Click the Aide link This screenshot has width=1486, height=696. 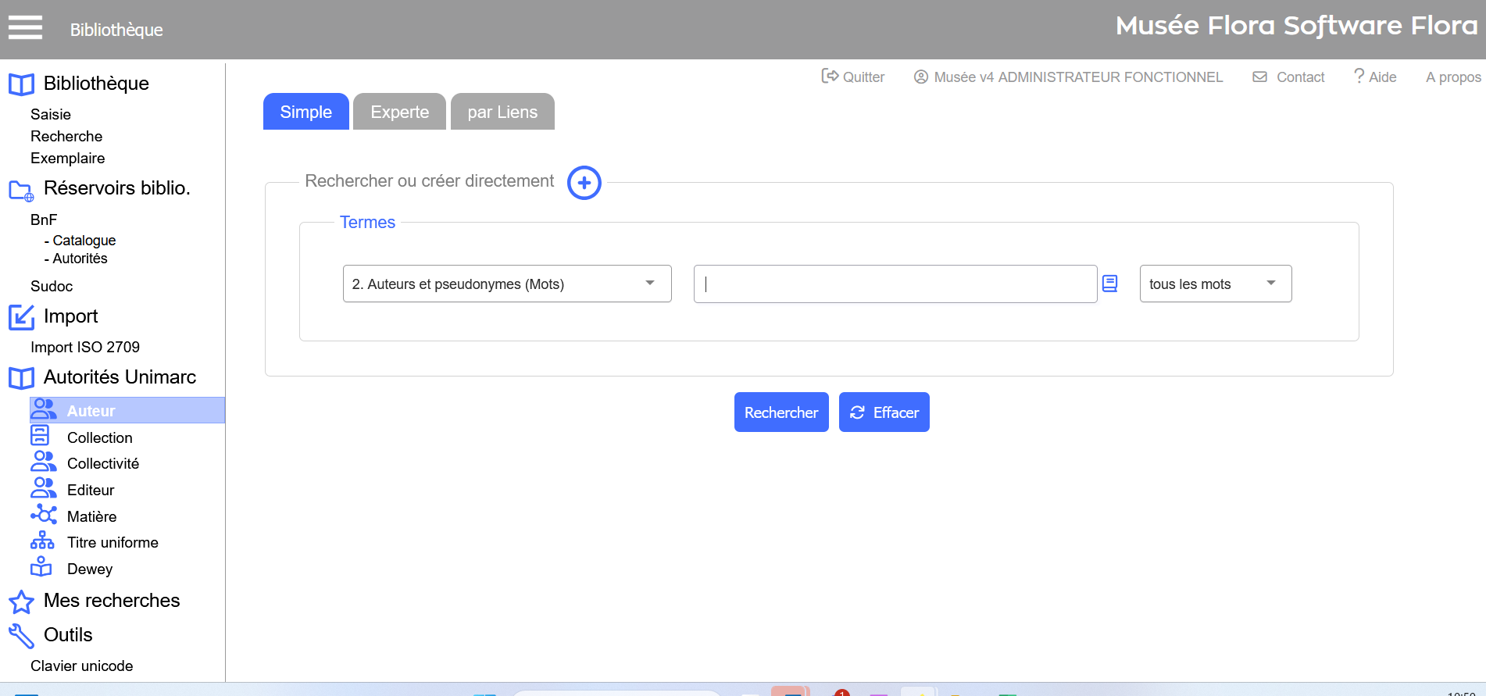pos(1383,77)
